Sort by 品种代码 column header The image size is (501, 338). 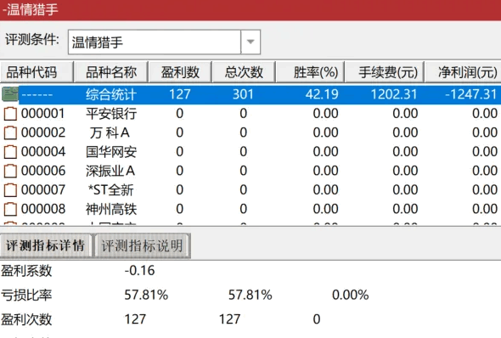coord(37,72)
